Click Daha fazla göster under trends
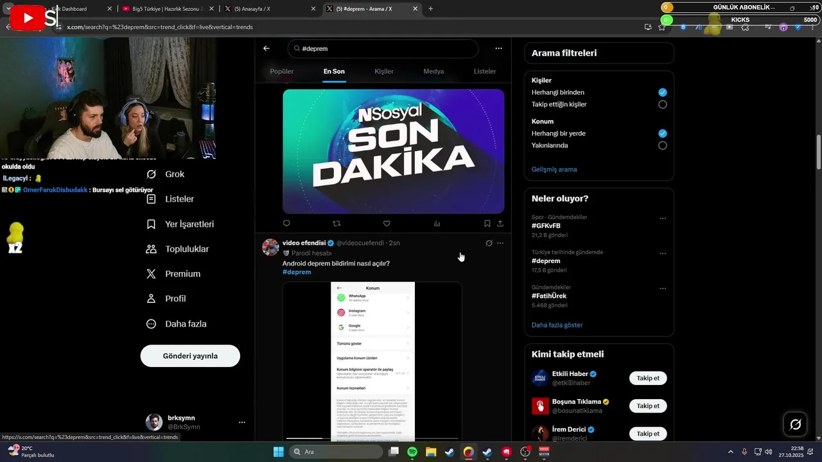The width and height of the screenshot is (822, 462). 557,325
